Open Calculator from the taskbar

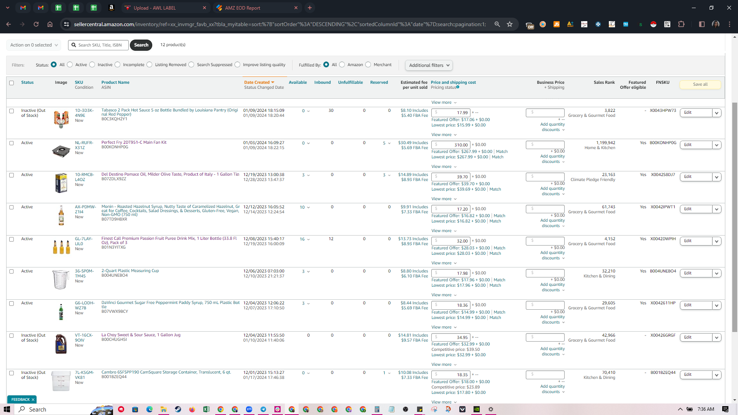click(x=377, y=409)
